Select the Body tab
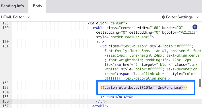202x108 pixels. point(38,6)
